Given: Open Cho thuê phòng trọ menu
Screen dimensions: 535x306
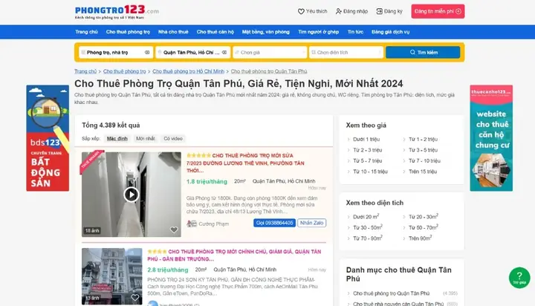Looking at the screenshot, I should [x=128, y=32].
